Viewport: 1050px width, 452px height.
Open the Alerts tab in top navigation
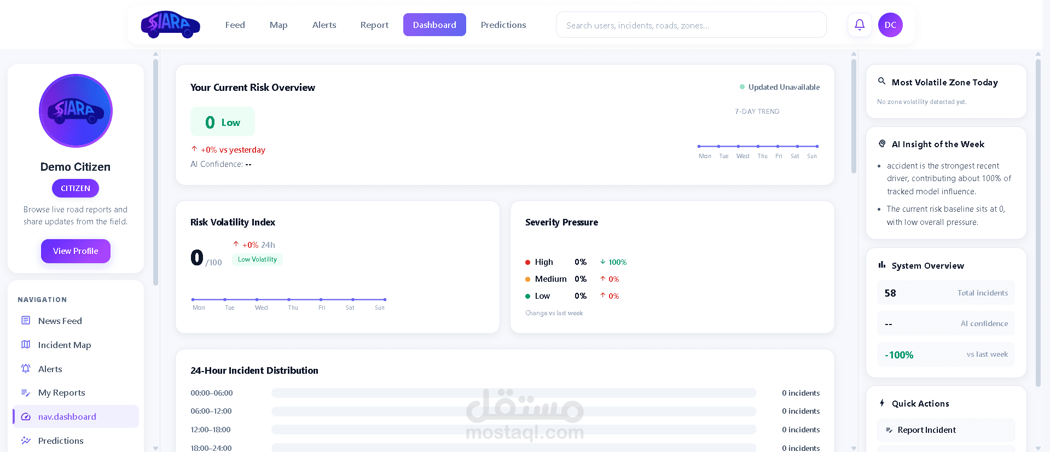click(x=324, y=25)
